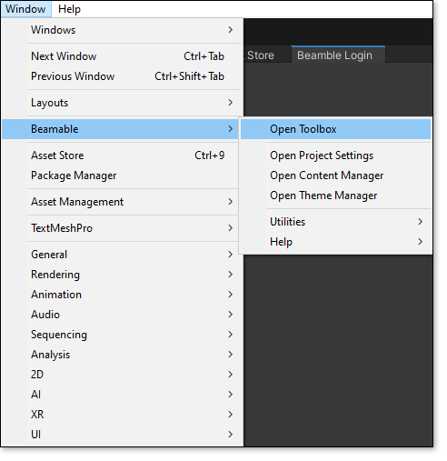Expand the Sequencing submenu
Image resolution: width=447 pixels, height=461 pixels.
coord(122,335)
